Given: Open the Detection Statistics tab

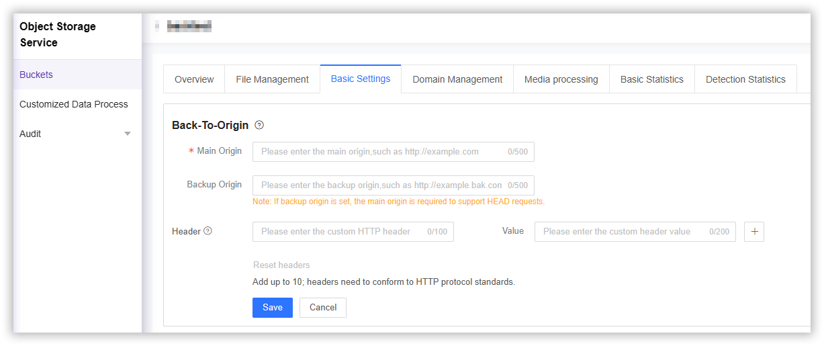Looking at the screenshot, I should [x=745, y=79].
